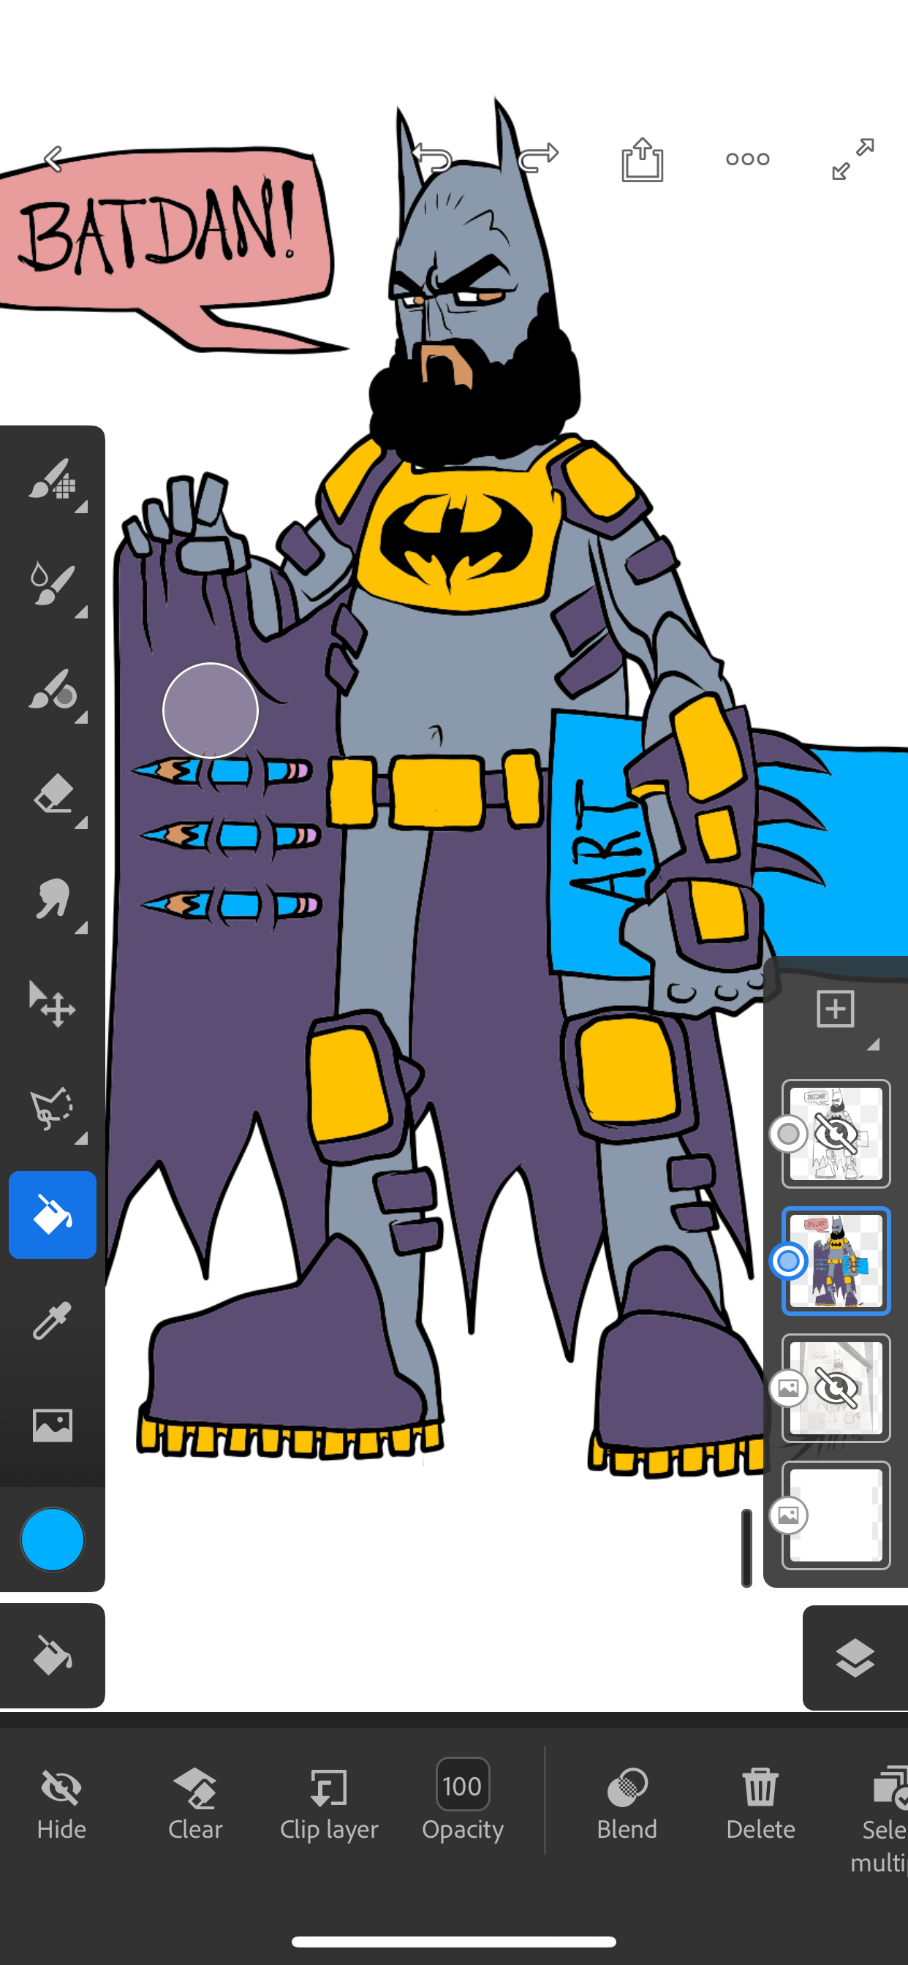
Task: Expand Vector brush options triangle
Action: [81, 718]
